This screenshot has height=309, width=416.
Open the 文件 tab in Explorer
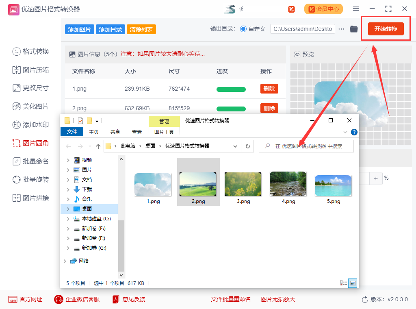click(x=72, y=132)
